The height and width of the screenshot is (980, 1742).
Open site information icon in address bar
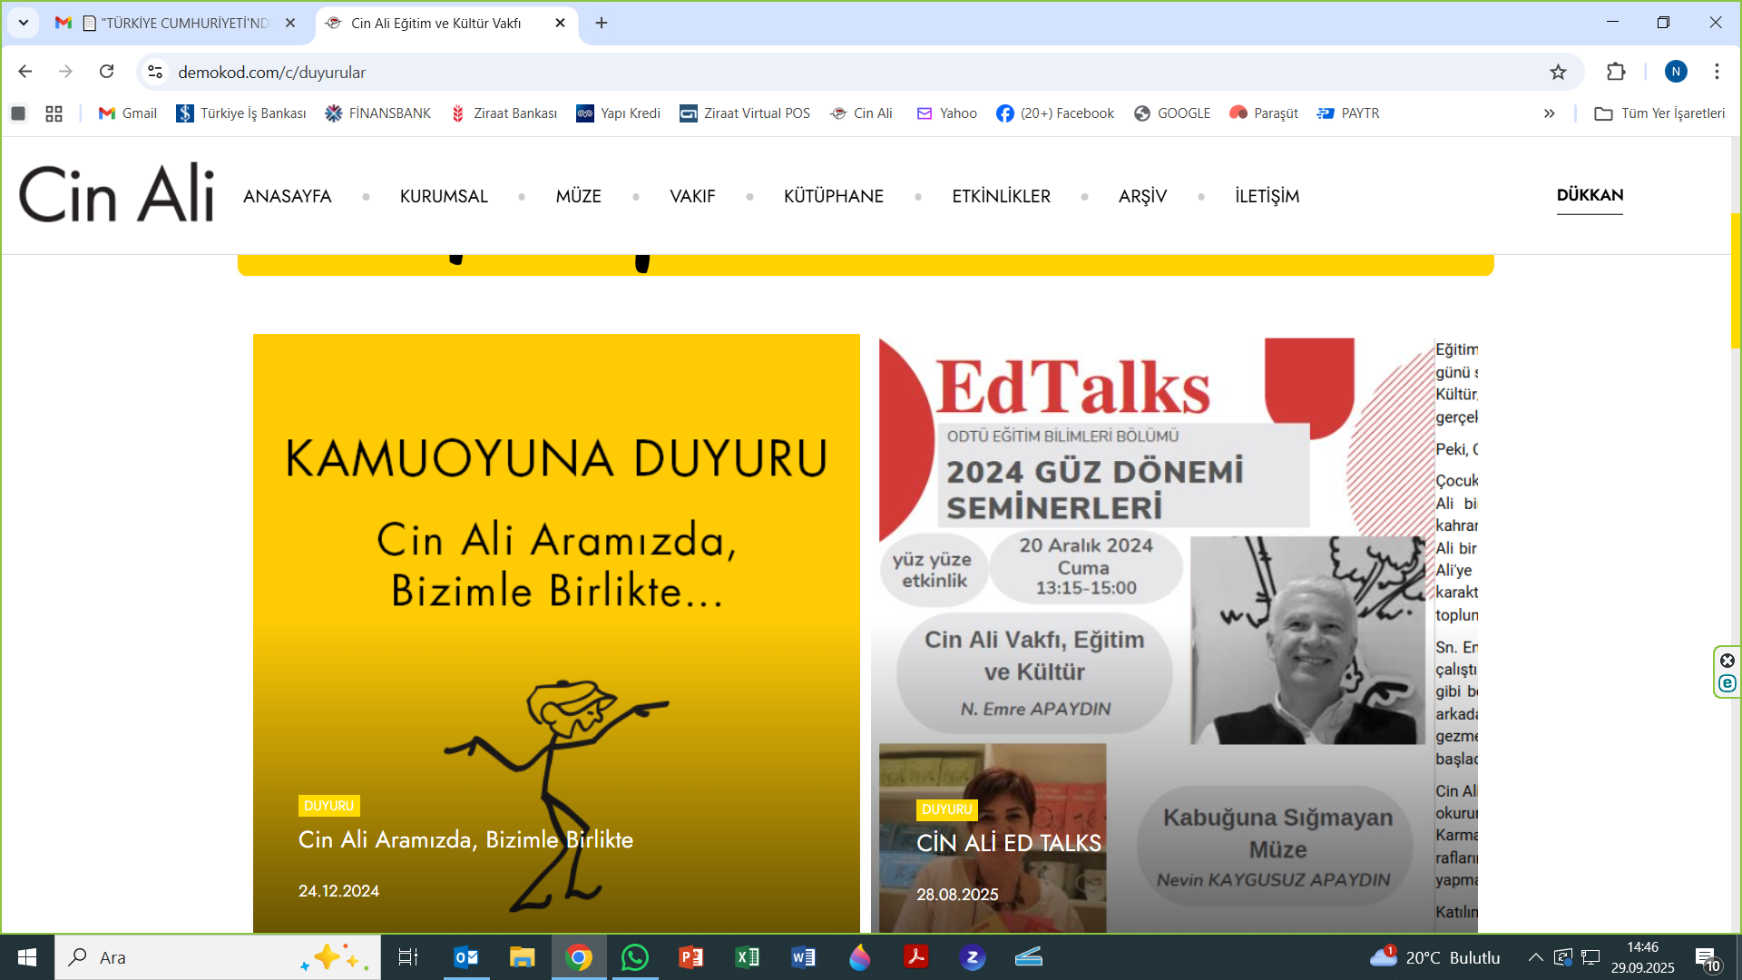coord(155,72)
